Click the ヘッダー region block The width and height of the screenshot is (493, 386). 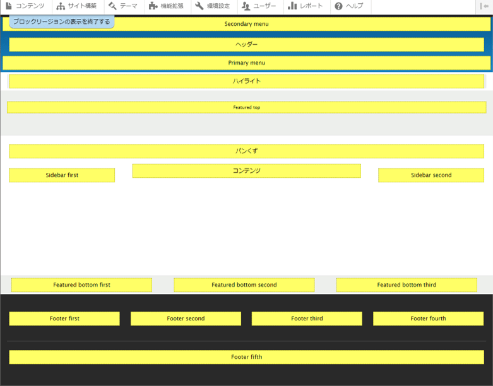[x=246, y=45]
